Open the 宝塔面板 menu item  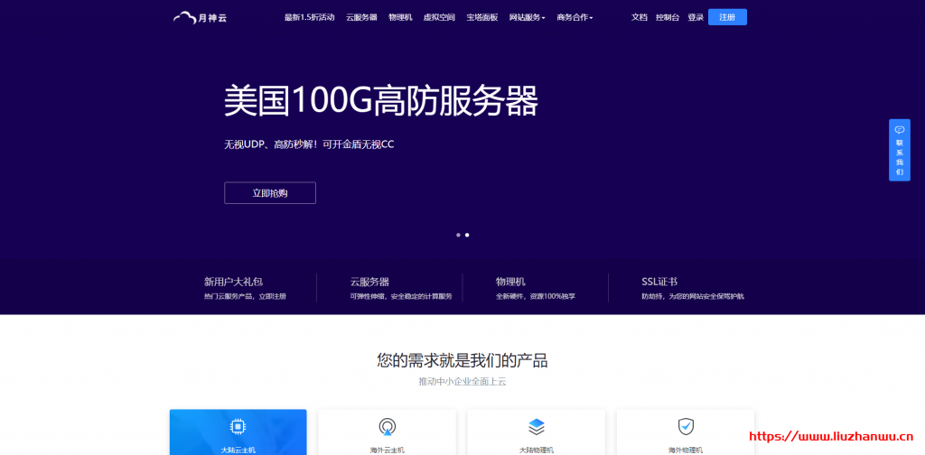[x=481, y=17]
